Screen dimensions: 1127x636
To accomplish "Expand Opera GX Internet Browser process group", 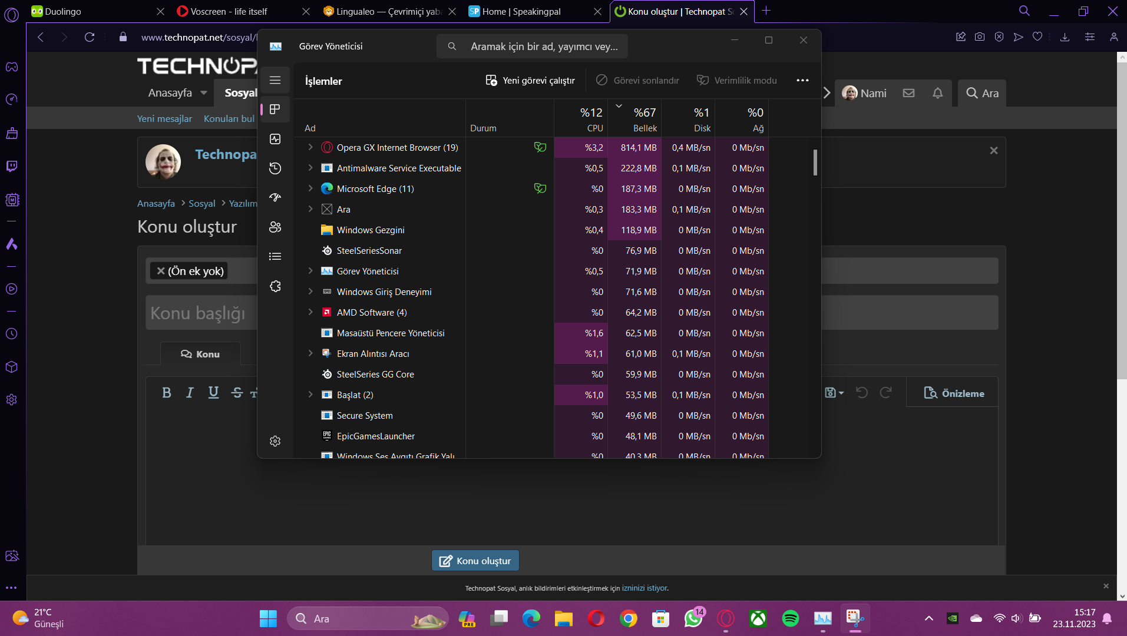I will [310, 147].
